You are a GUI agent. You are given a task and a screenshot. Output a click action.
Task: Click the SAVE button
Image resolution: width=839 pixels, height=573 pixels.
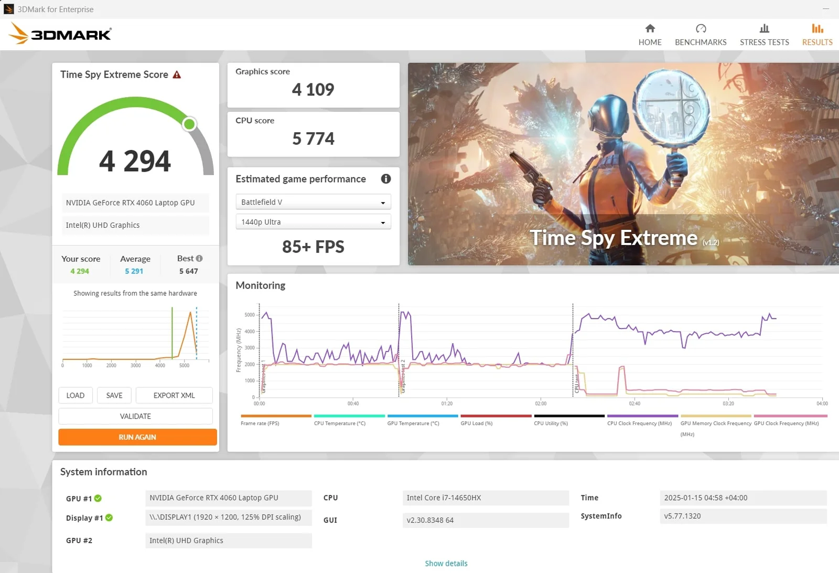click(114, 396)
